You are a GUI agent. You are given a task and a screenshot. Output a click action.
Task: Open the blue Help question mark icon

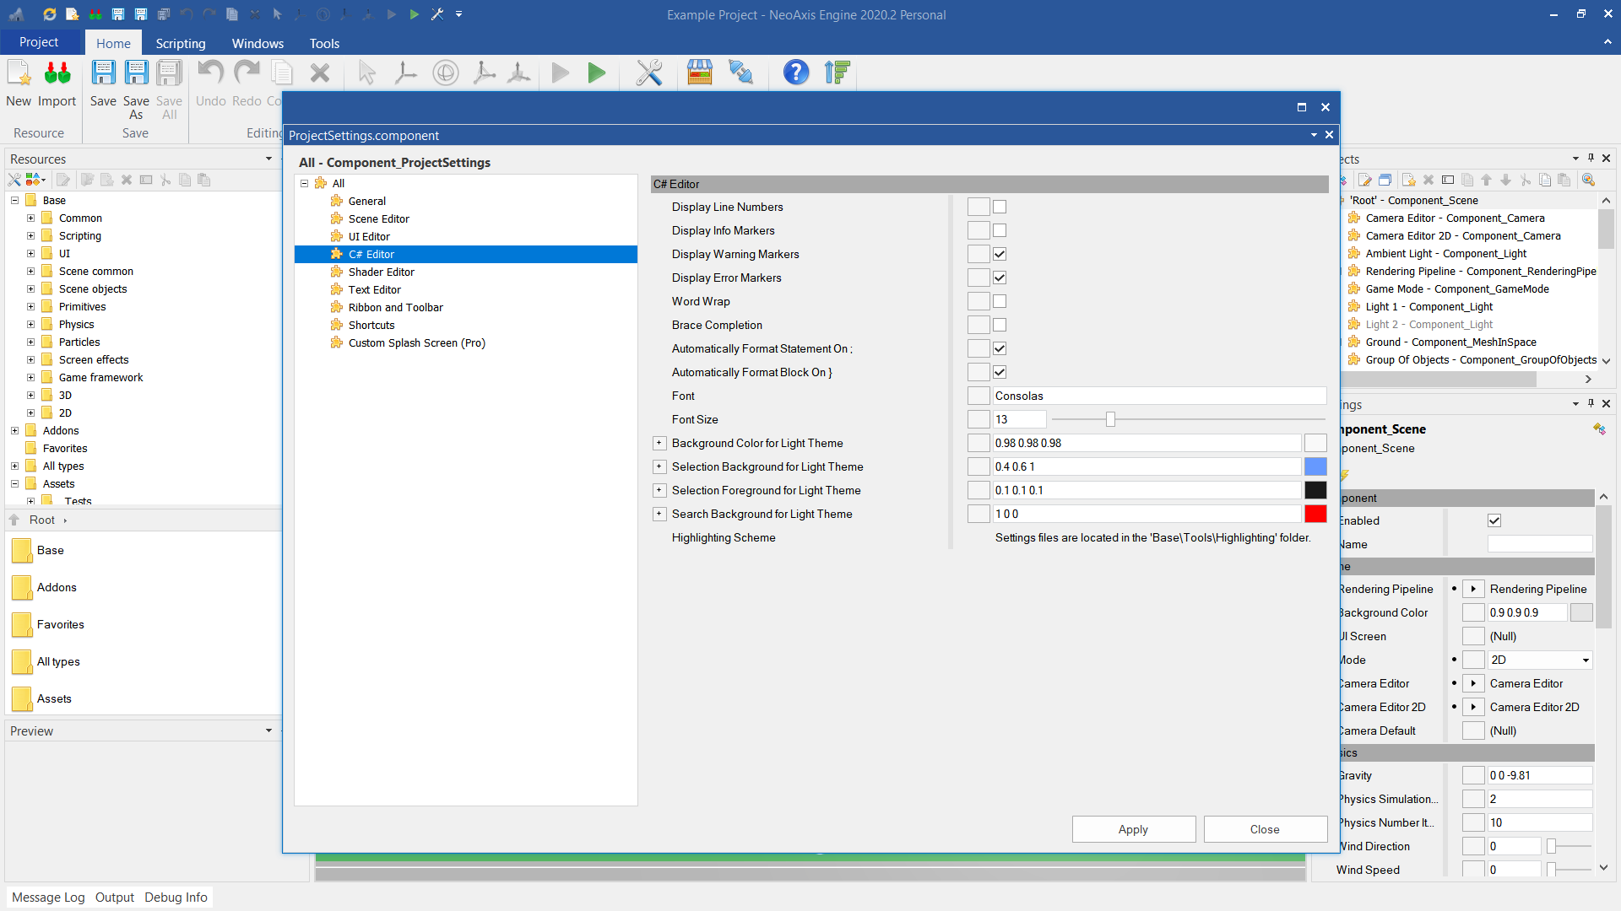click(795, 73)
